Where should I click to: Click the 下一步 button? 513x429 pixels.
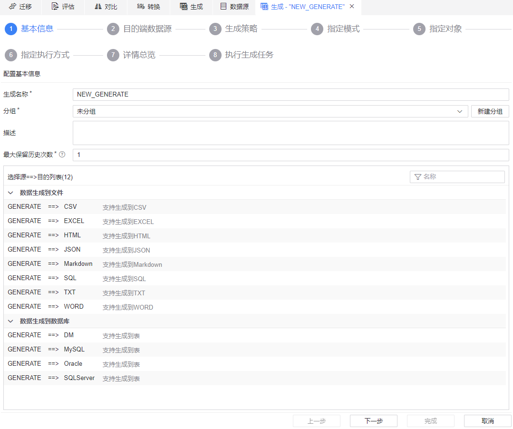click(x=374, y=421)
